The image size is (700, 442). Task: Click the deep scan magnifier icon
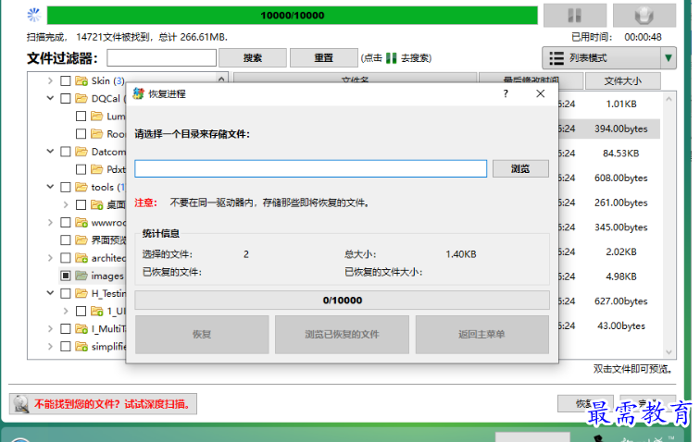click(20, 404)
